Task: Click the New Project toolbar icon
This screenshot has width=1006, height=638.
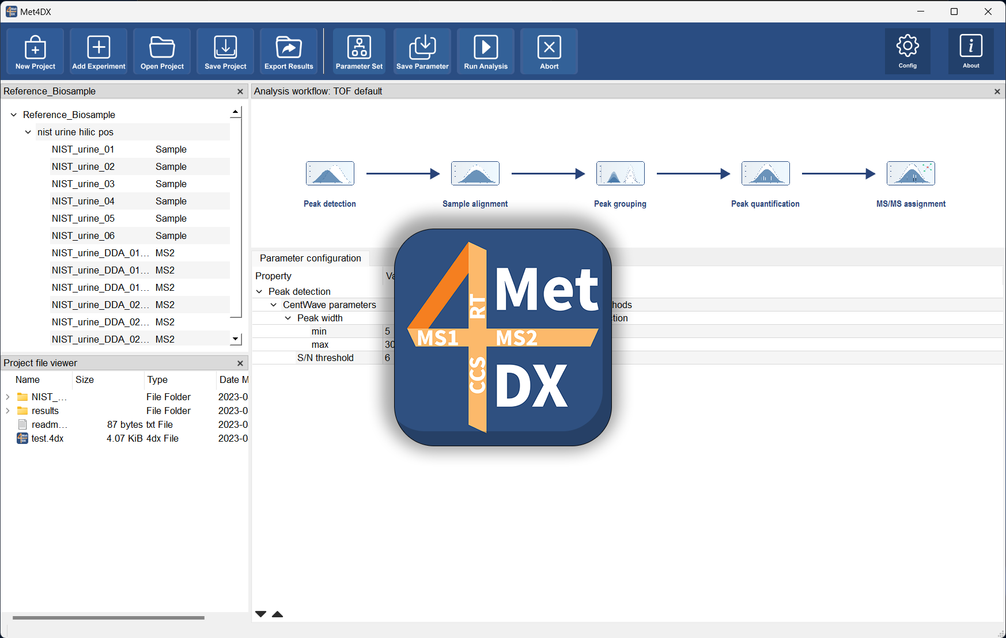Action: click(x=35, y=51)
